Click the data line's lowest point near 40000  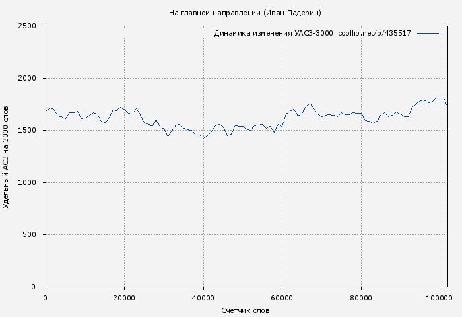[203, 138]
